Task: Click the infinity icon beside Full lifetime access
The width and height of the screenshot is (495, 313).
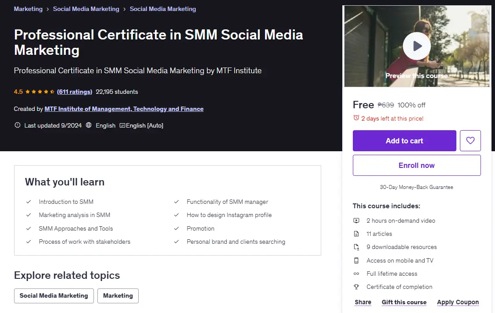Action: [356, 274]
